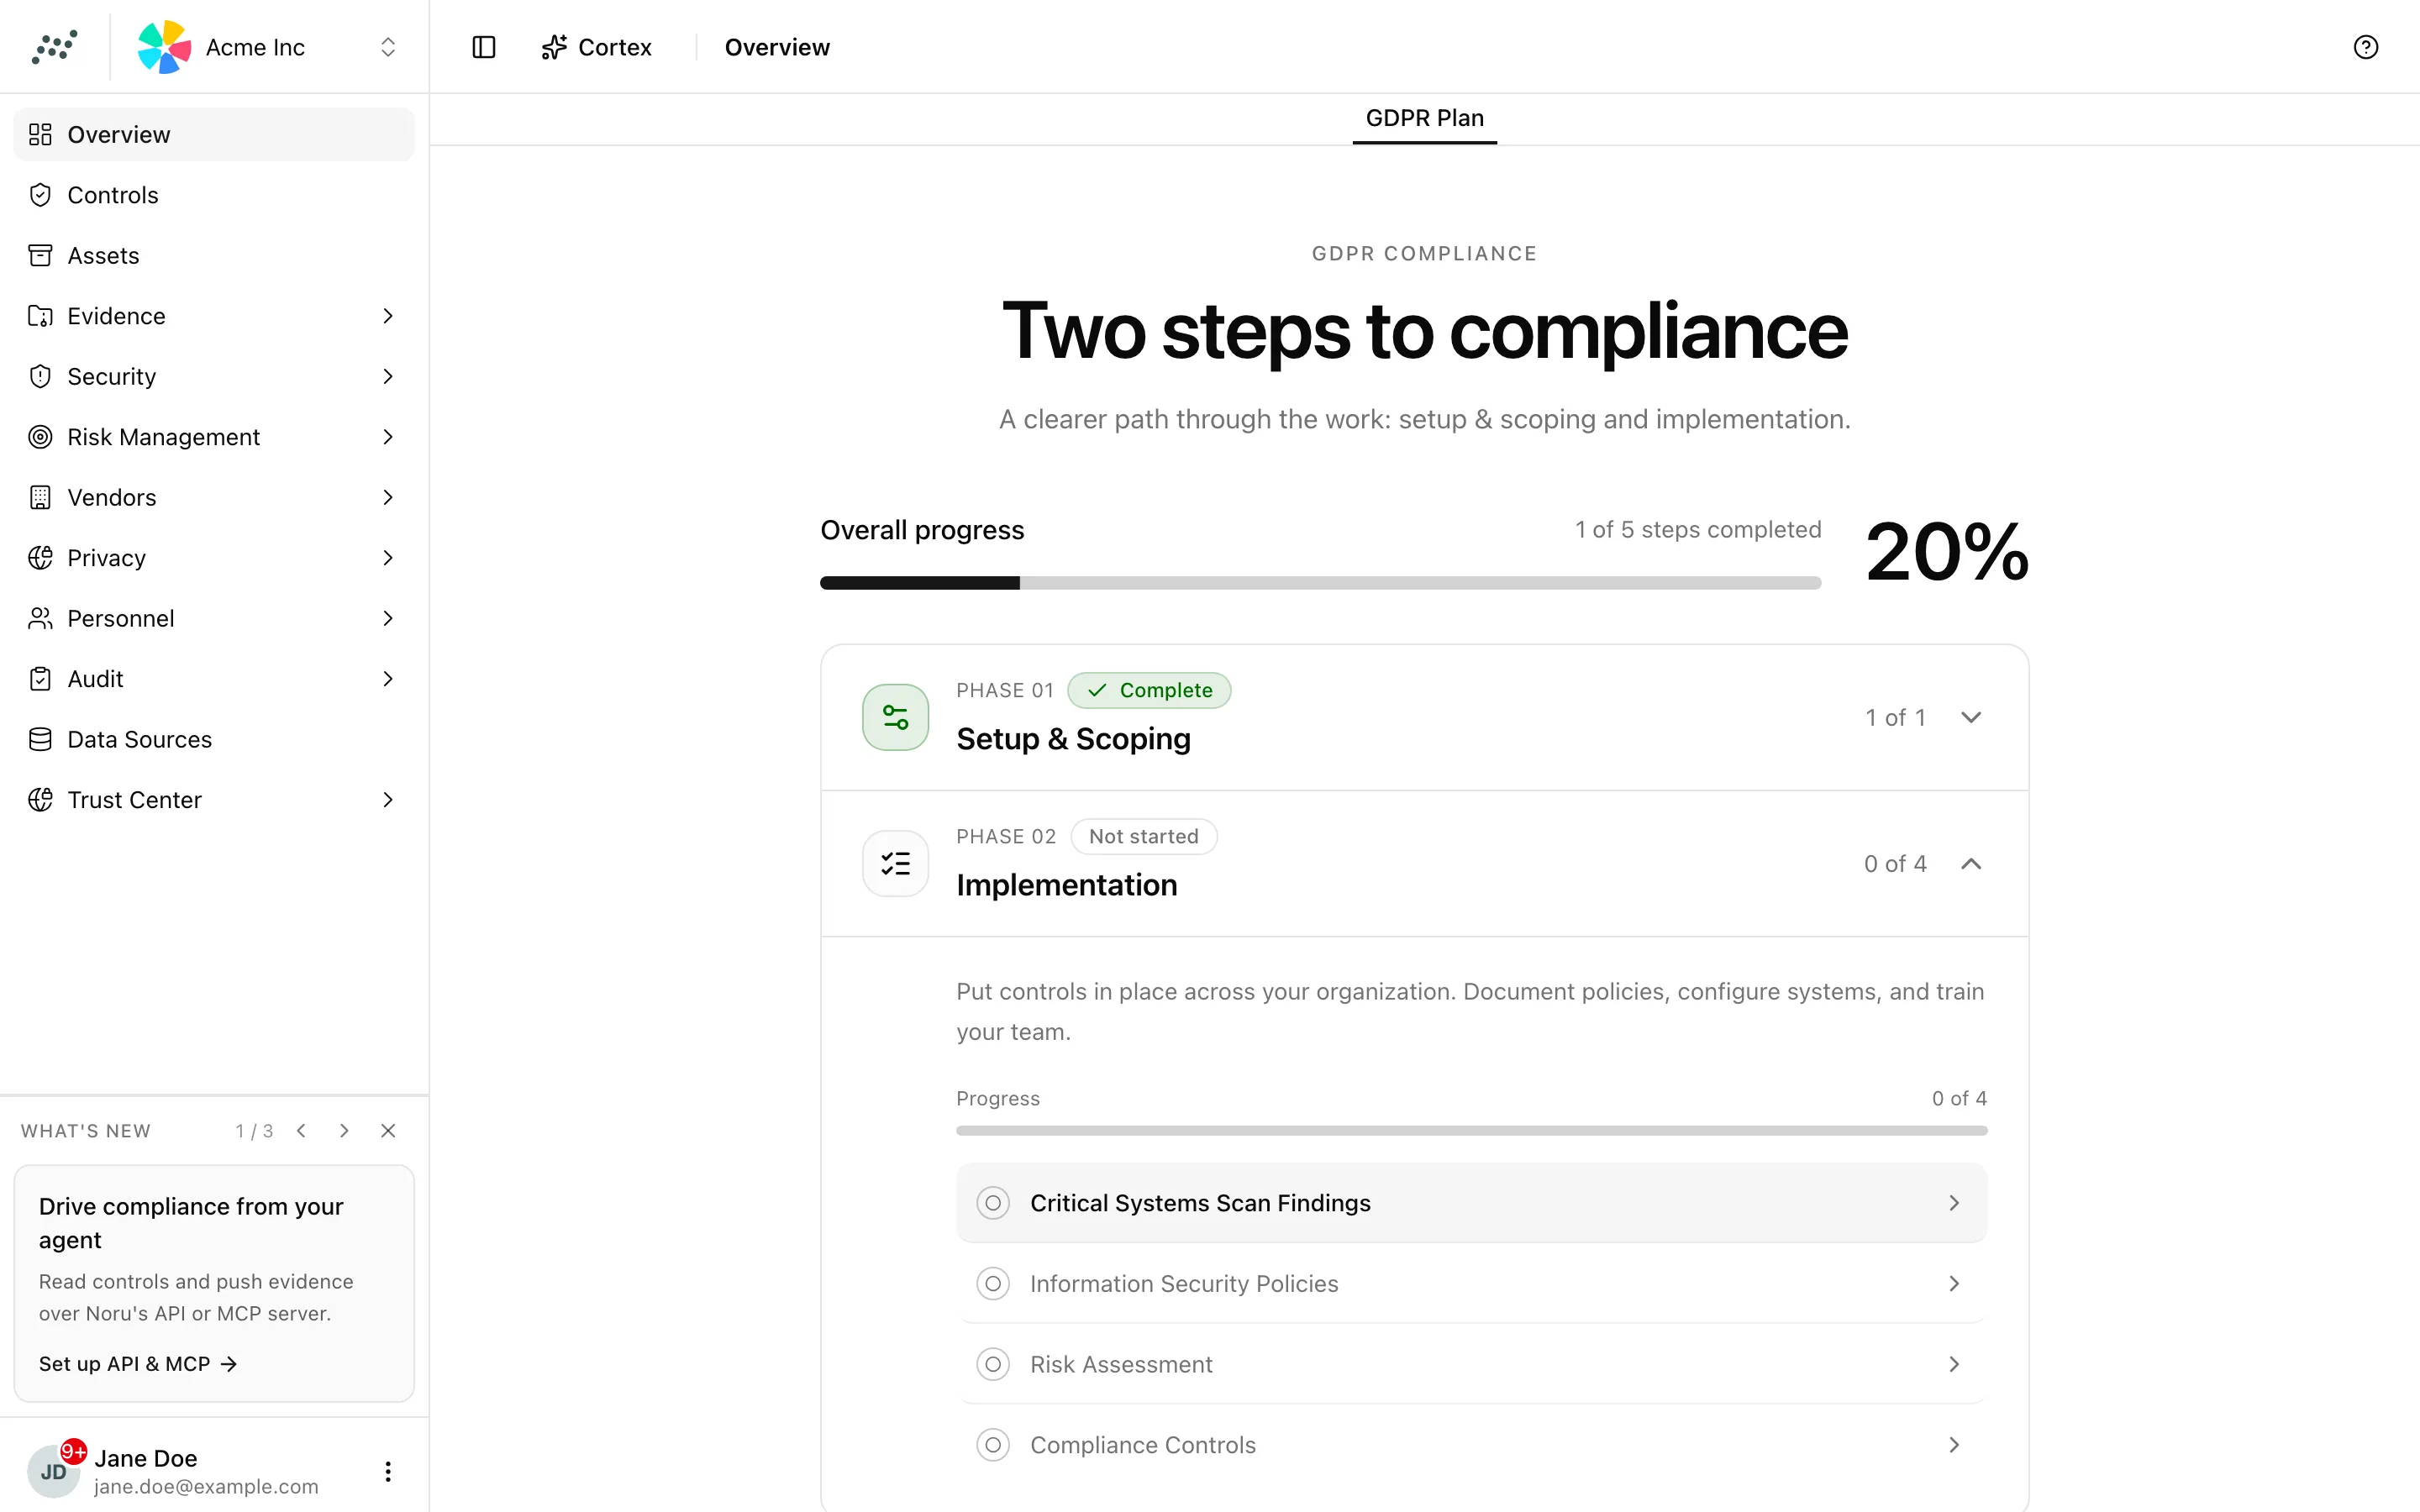Click the Acme Inc colorful pinwheel logo
The height and width of the screenshot is (1512, 2420).
(x=164, y=47)
